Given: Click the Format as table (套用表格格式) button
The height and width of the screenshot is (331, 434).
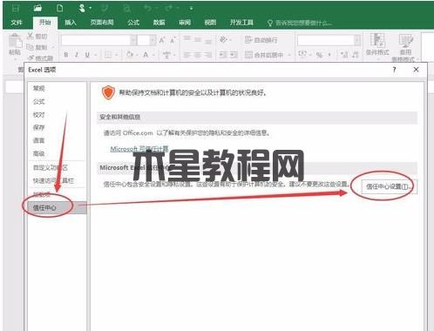Looking at the screenshot, I should pyautogui.click(x=406, y=48).
